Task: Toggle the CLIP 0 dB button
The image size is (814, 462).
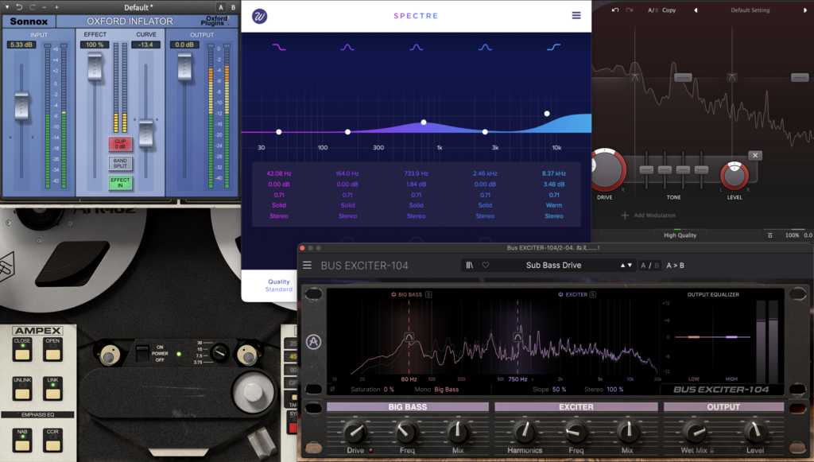Action: point(120,144)
